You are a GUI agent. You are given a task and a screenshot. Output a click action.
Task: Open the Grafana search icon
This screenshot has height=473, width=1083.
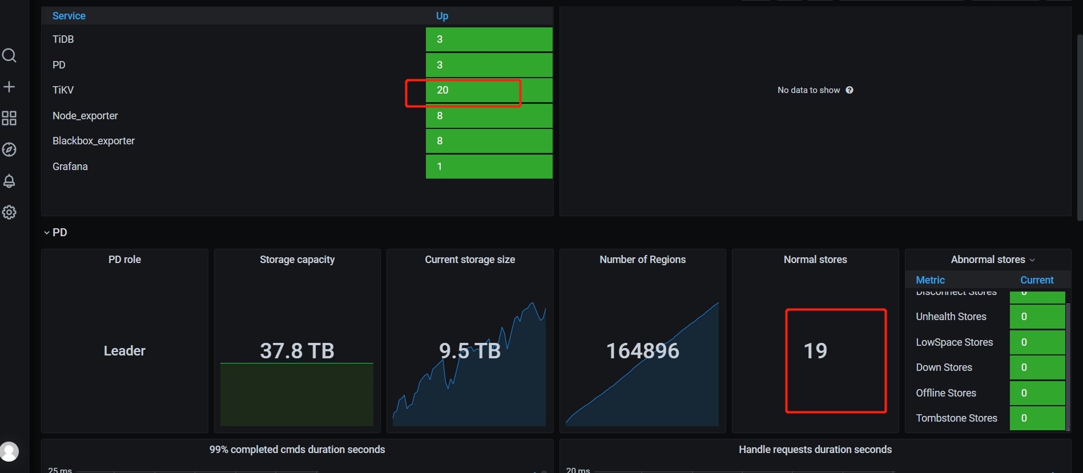click(9, 55)
